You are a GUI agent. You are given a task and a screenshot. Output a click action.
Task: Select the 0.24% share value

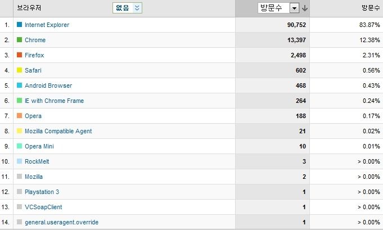pos(371,101)
